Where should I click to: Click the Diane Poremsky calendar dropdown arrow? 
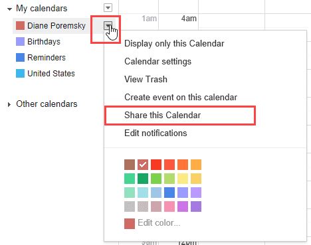108,26
